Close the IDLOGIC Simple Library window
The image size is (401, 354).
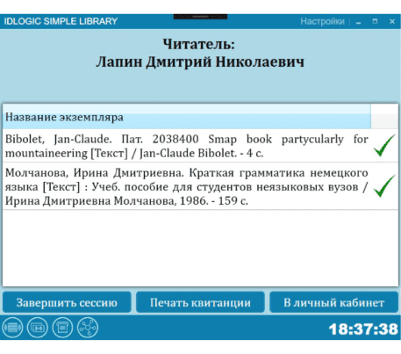pos(392,21)
